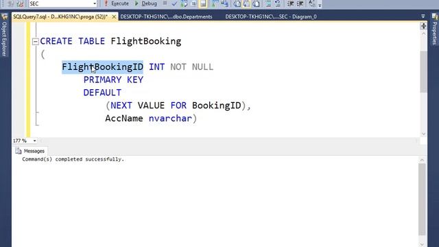Click the NOT NULL constraint text
The width and height of the screenshot is (439, 247).
[x=192, y=67]
